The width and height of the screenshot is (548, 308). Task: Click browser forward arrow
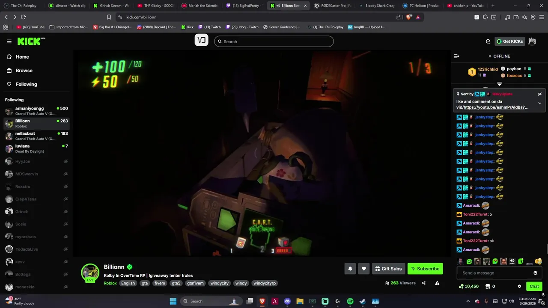click(x=15, y=17)
